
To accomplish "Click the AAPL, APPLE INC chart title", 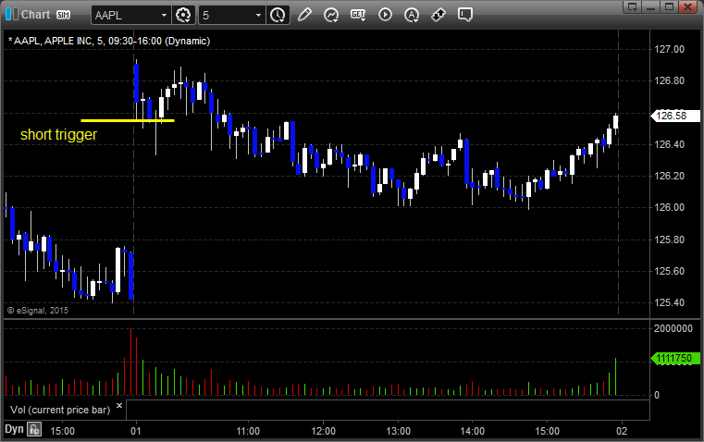I will click(x=109, y=41).
